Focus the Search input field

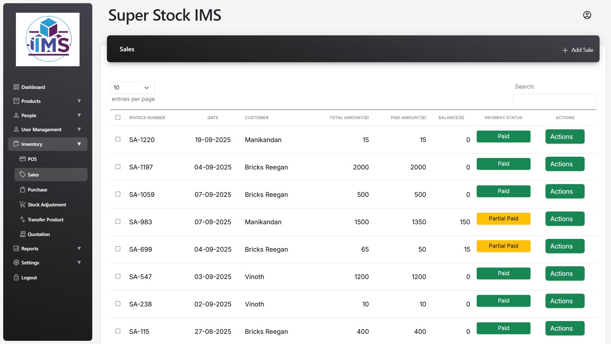[554, 100]
